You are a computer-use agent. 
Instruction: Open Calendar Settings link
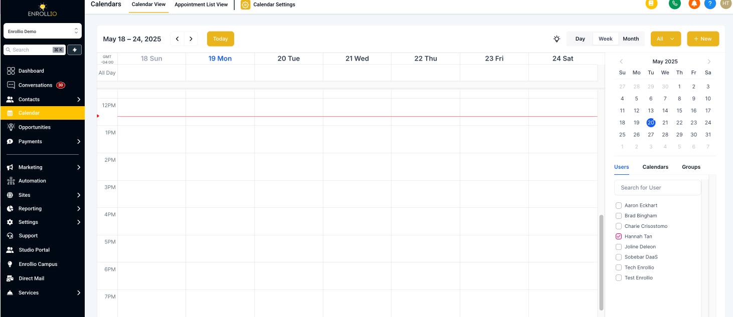click(x=274, y=5)
